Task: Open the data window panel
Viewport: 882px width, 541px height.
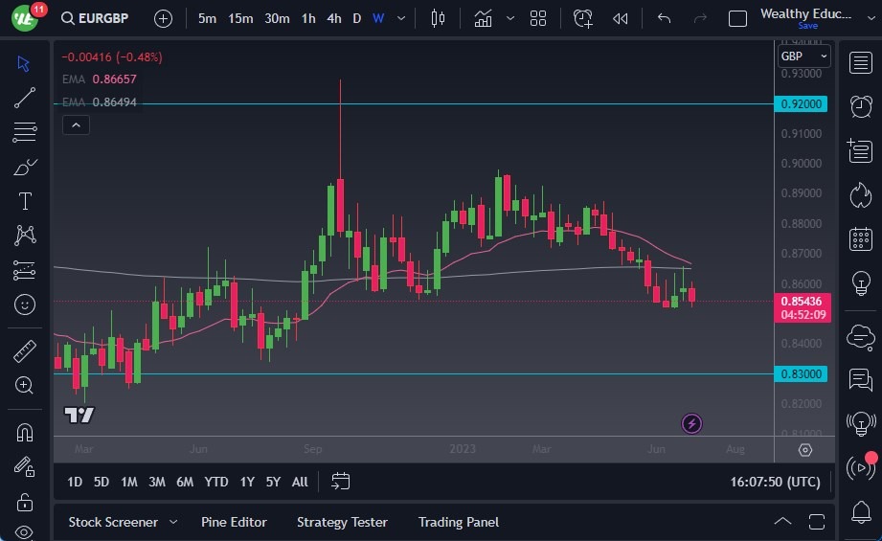Action: pos(860,150)
